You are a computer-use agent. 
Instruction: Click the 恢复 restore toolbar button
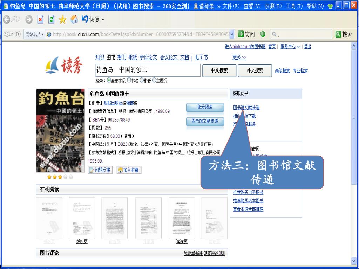point(91,20)
